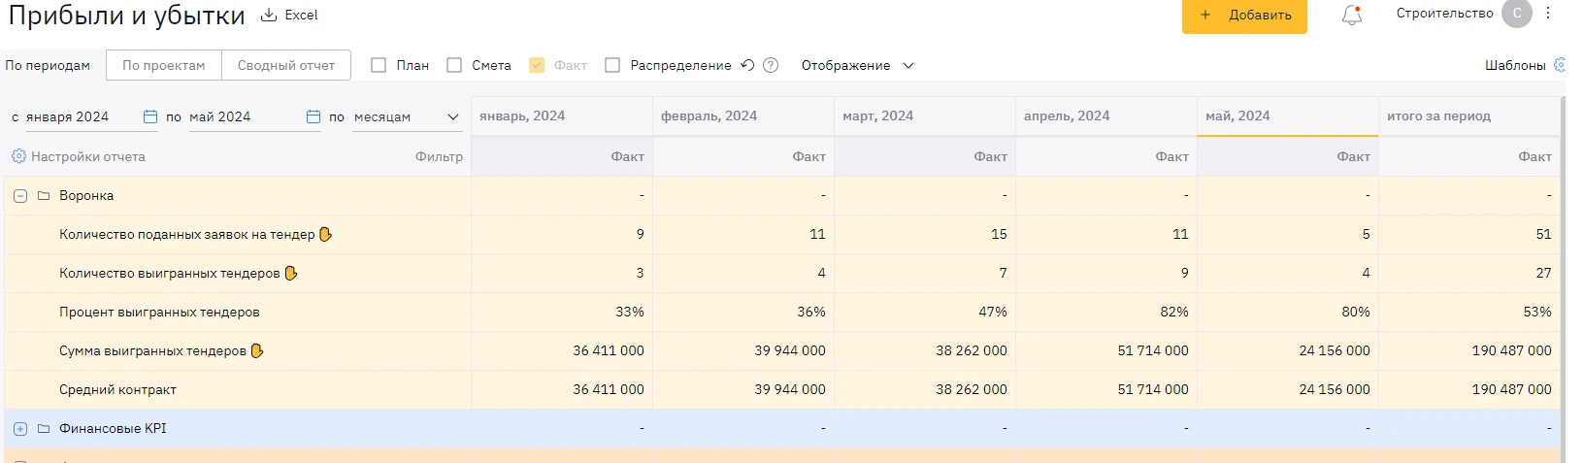Enable the Смета checkbox
The image size is (1583, 463).
pyautogui.click(x=454, y=65)
